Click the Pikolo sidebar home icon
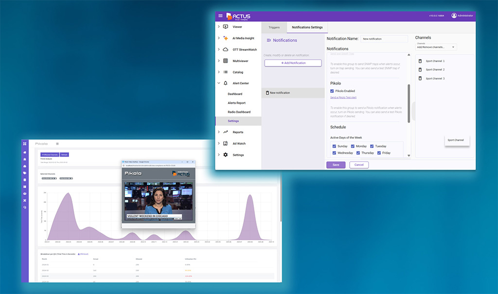Viewport: 498px width, 294px height. point(25,152)
